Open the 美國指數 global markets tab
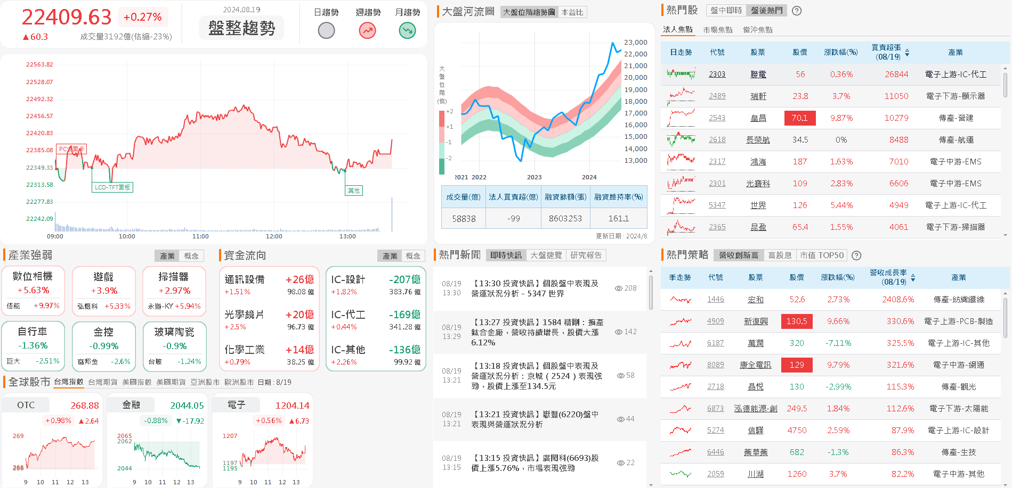Image resolution: width=1012 pixels, height=488 pixels. [137, 382]
